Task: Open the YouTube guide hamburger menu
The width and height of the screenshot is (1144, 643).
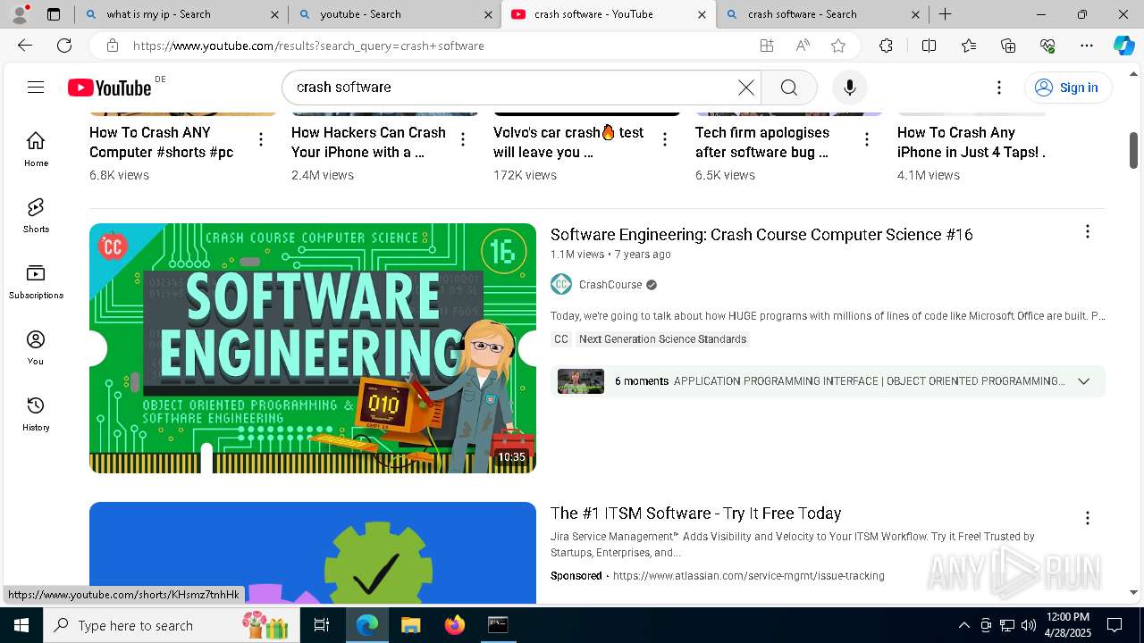Action: click(x=36, y=87)
